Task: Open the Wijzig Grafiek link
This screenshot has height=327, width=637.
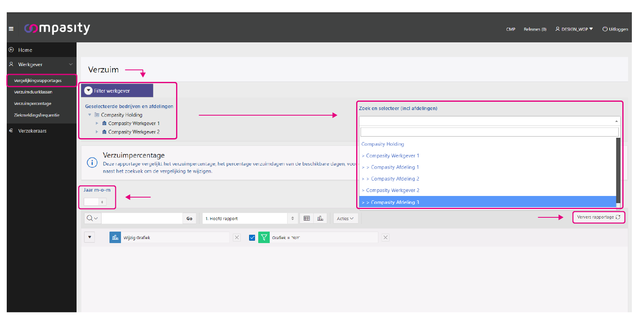Action: point(136,238)
